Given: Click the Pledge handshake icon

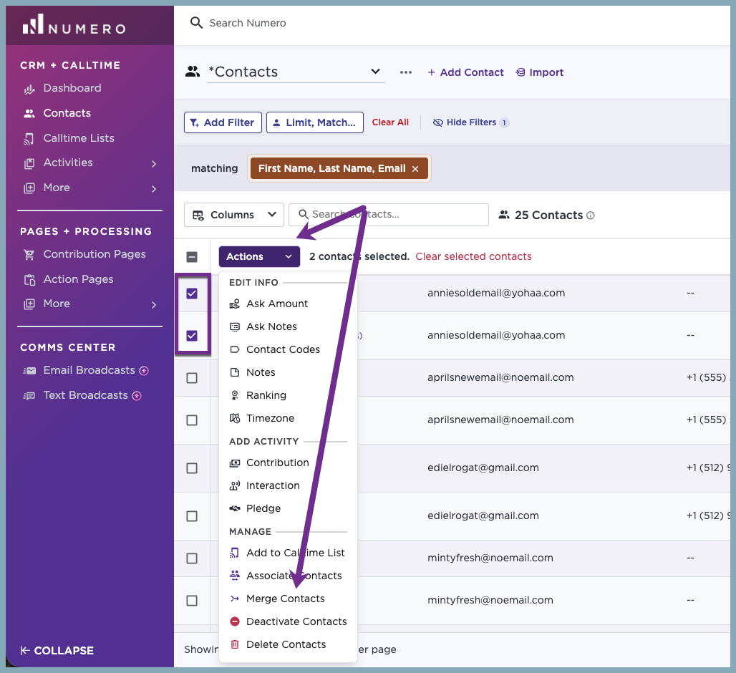Looking at the screenshot, I should pyautogui.click(x=235, y=508).
